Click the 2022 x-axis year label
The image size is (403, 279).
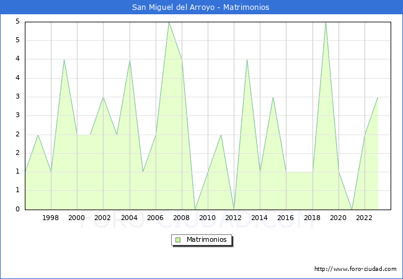(364, 218)
